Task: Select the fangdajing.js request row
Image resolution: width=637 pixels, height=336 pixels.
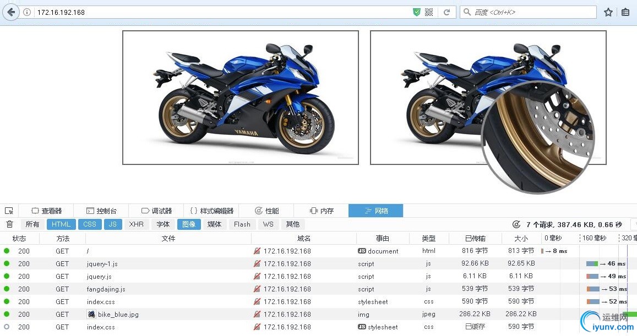Action: [318, 289]
